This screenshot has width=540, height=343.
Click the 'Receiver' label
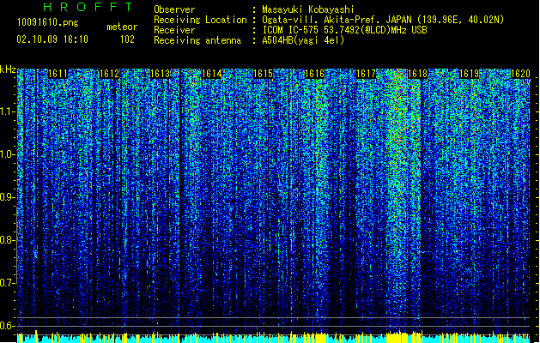[x=174, y=30]
